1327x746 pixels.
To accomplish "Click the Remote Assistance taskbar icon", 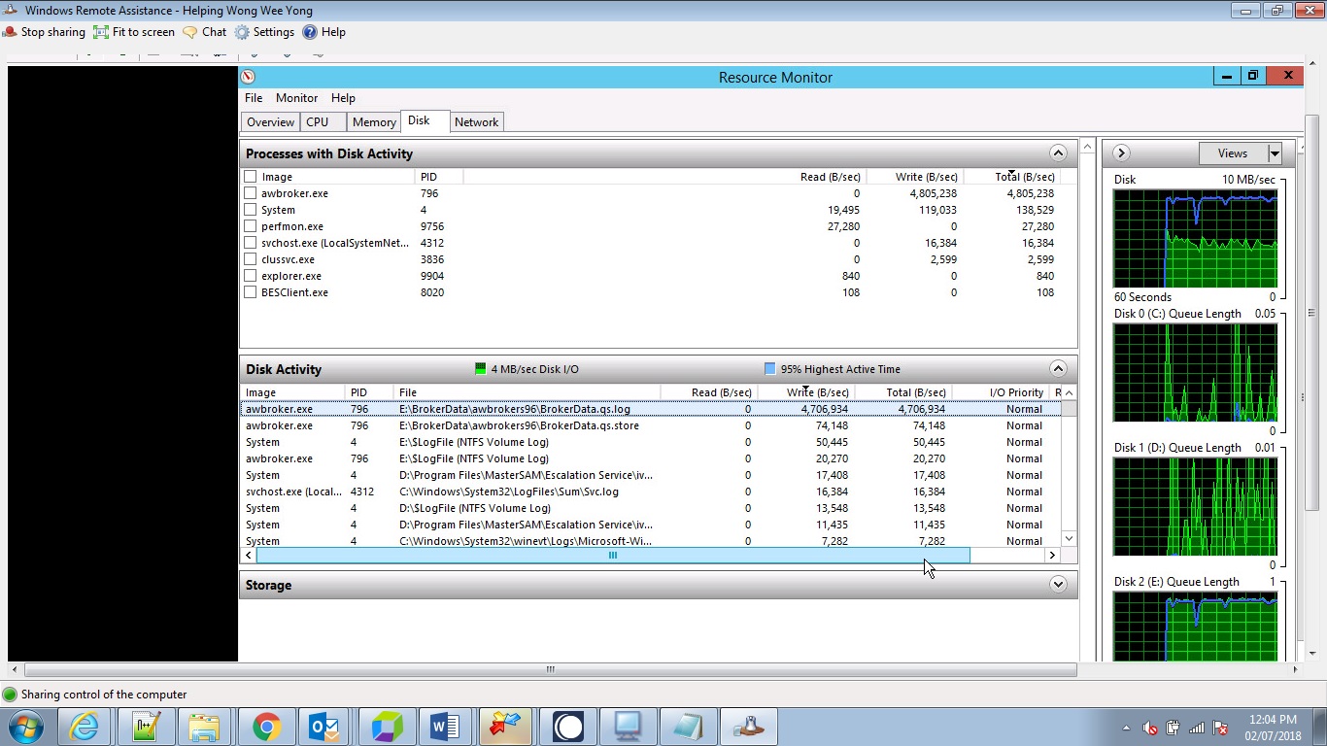I will pos(748,727).
